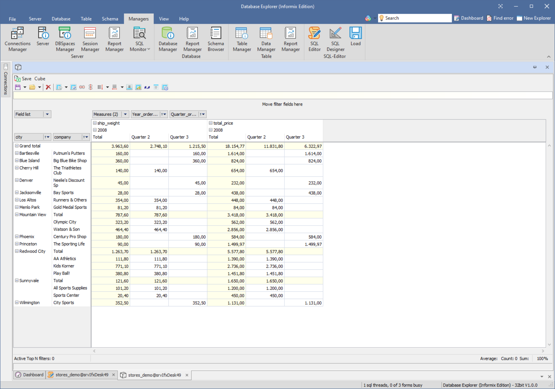The image size is (555, 389).
Task: Open the Database Manager
Action: (168, 39)
